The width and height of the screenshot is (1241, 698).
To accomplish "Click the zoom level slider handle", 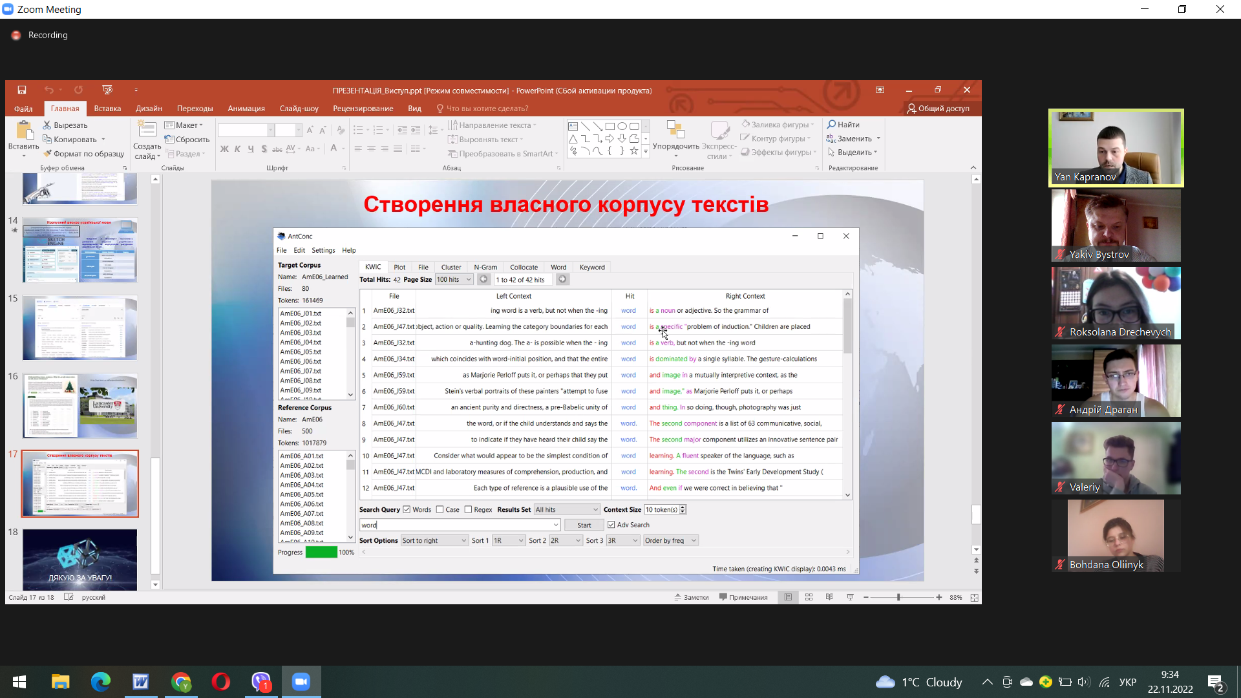I will point(898,597).
